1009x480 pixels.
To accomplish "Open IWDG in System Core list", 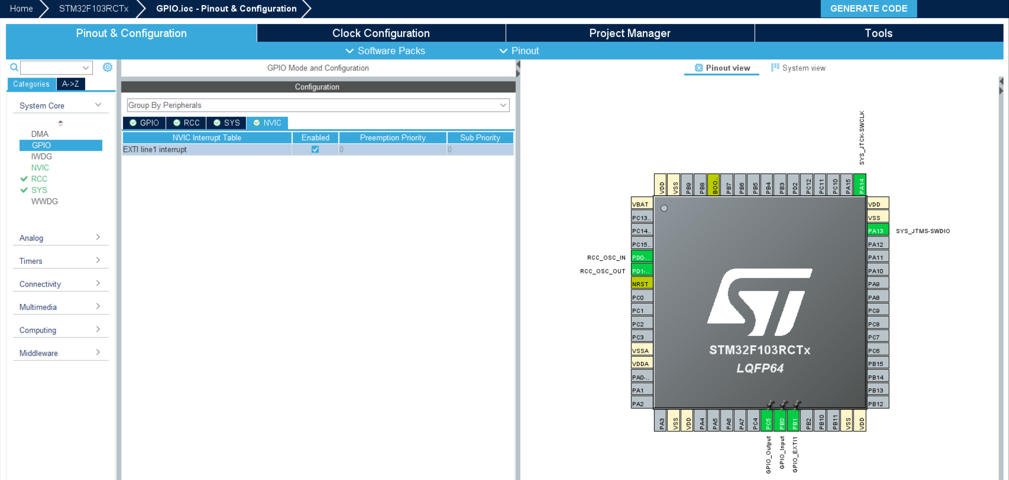I will pos(41,156).
